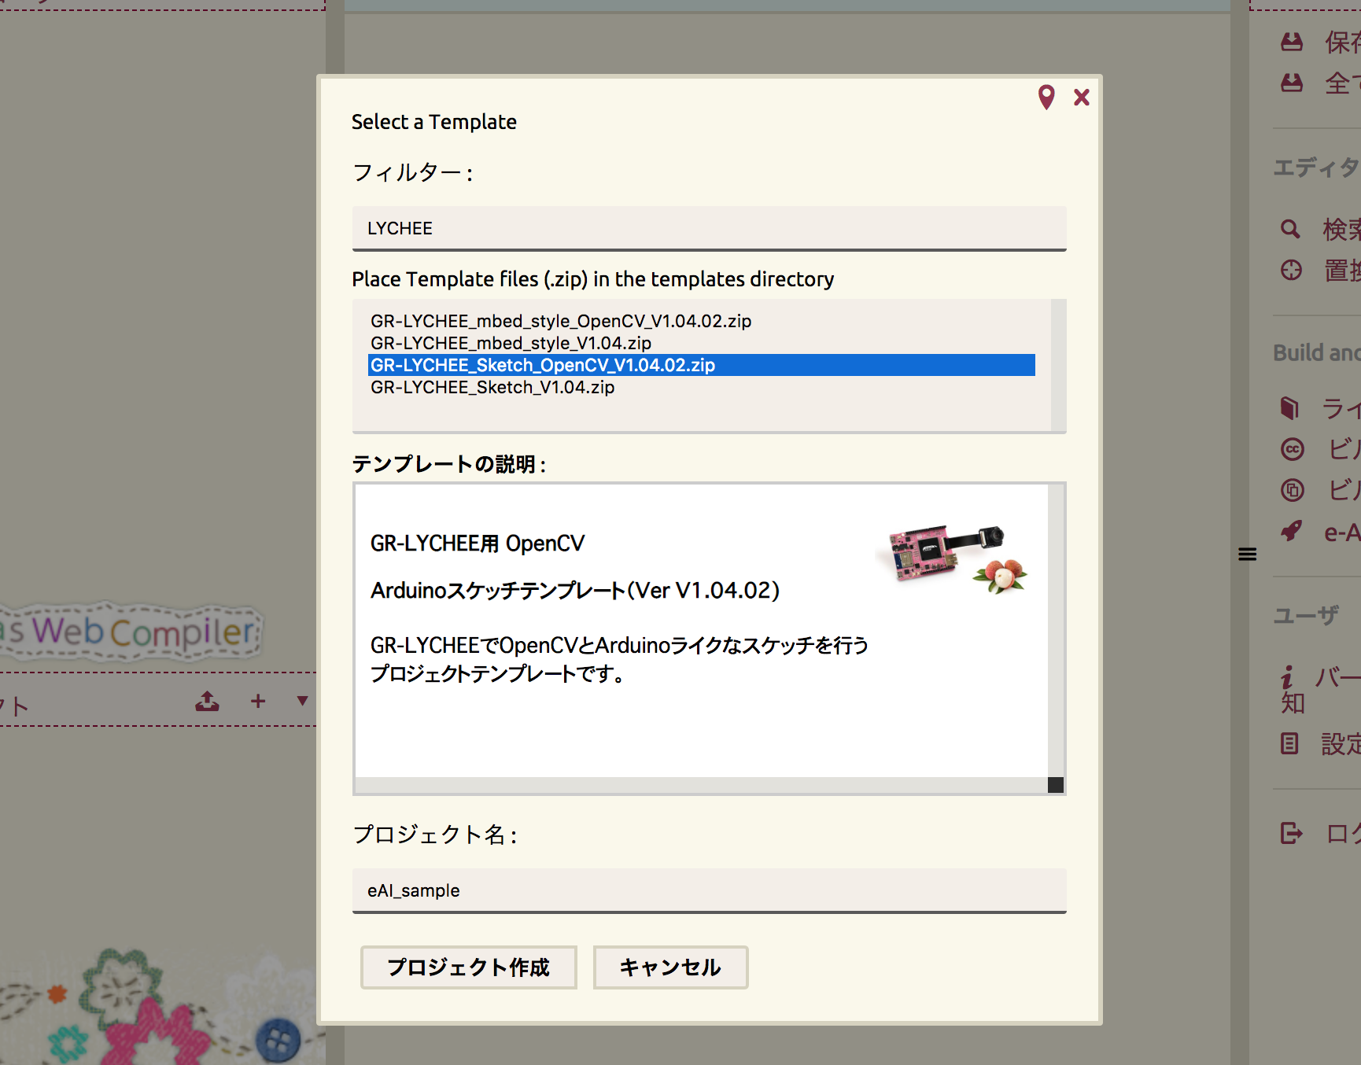
Task: Click the save-all icon in sidebar
Action: pos(1292,83)
